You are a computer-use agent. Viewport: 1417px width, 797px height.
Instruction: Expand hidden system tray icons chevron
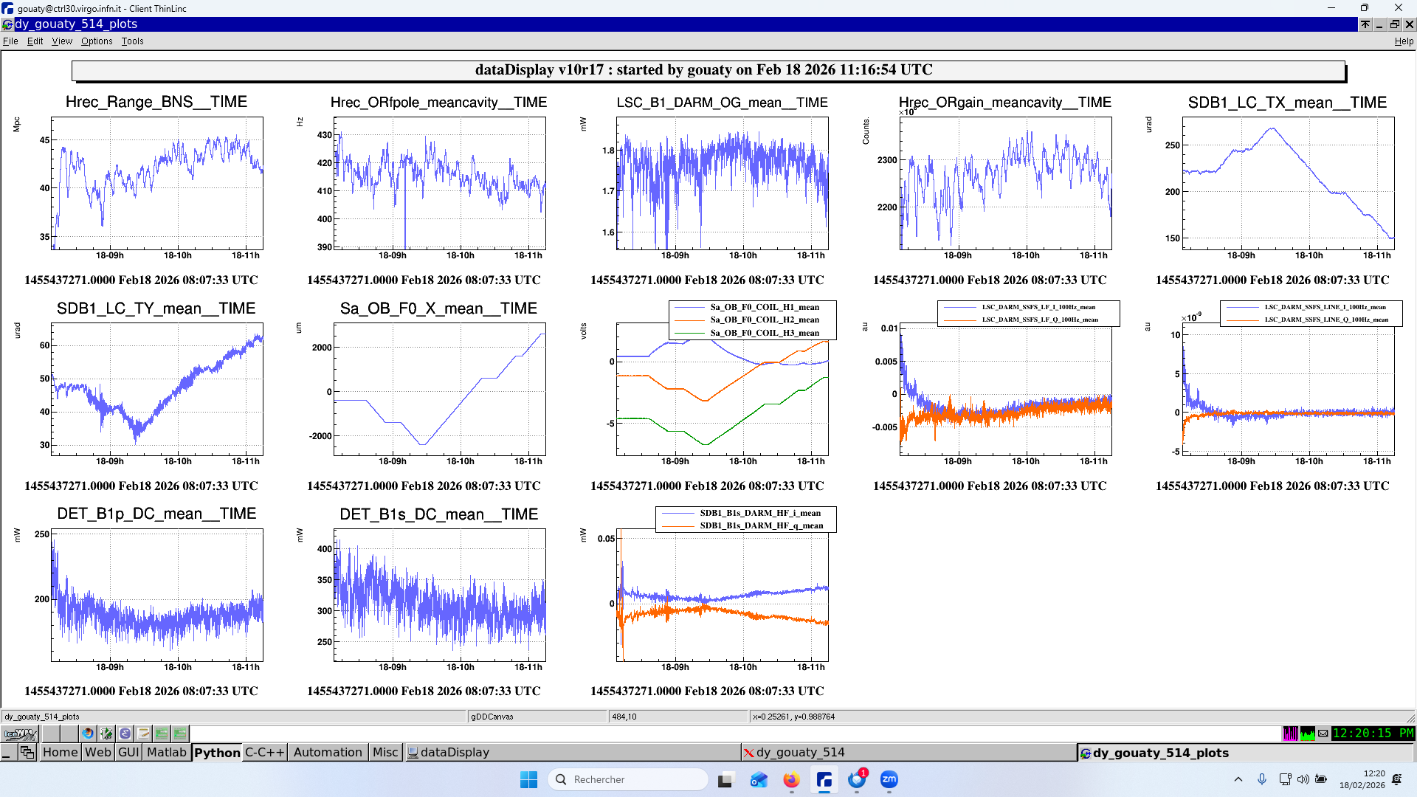[x=1238, y=779]
